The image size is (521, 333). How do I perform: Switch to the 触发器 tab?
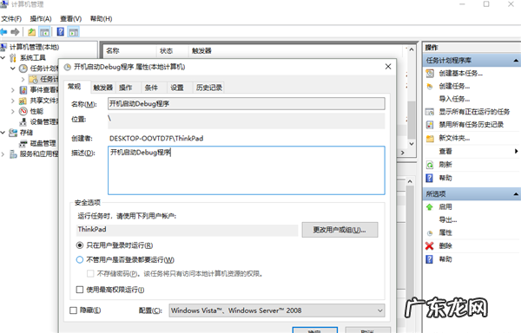[103, 88]
